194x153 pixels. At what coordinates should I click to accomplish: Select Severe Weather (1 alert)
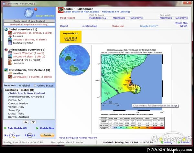point(28,53)
